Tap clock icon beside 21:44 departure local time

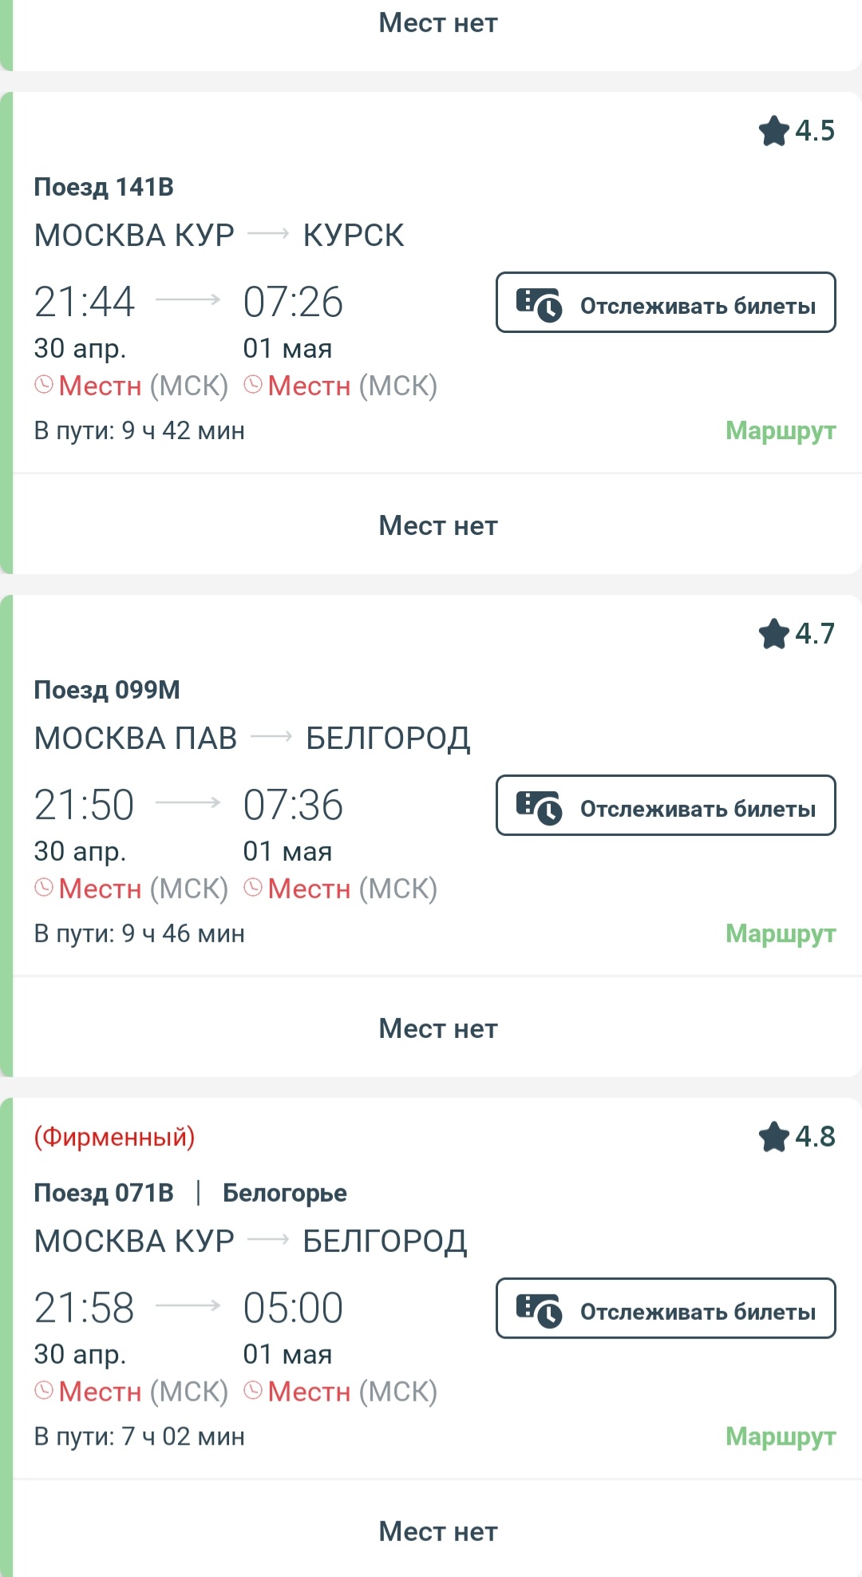(x=44, y=386)
